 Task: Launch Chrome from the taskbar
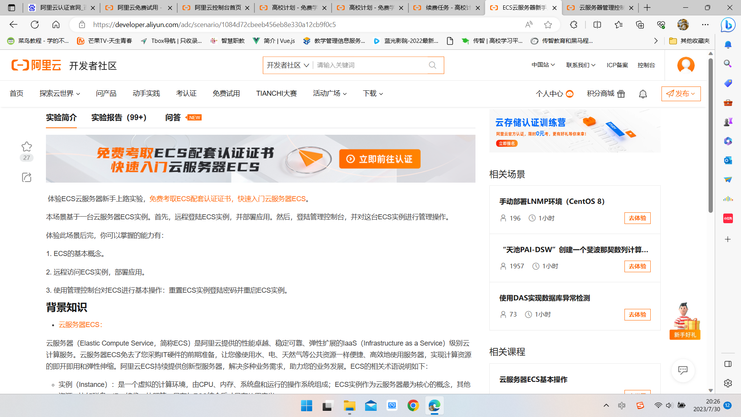point(413,406)
